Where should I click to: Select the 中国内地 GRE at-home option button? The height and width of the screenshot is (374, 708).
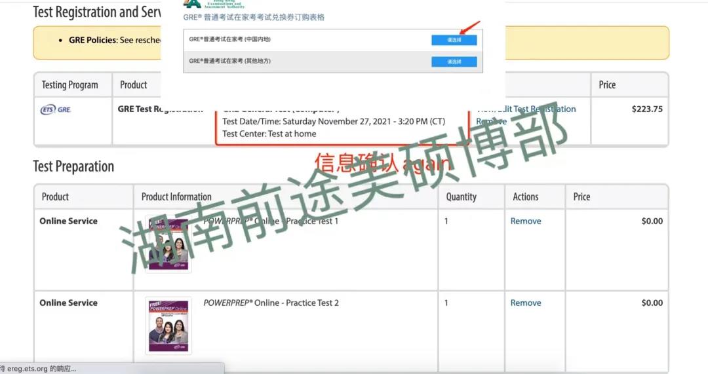[x=454, y=40]
